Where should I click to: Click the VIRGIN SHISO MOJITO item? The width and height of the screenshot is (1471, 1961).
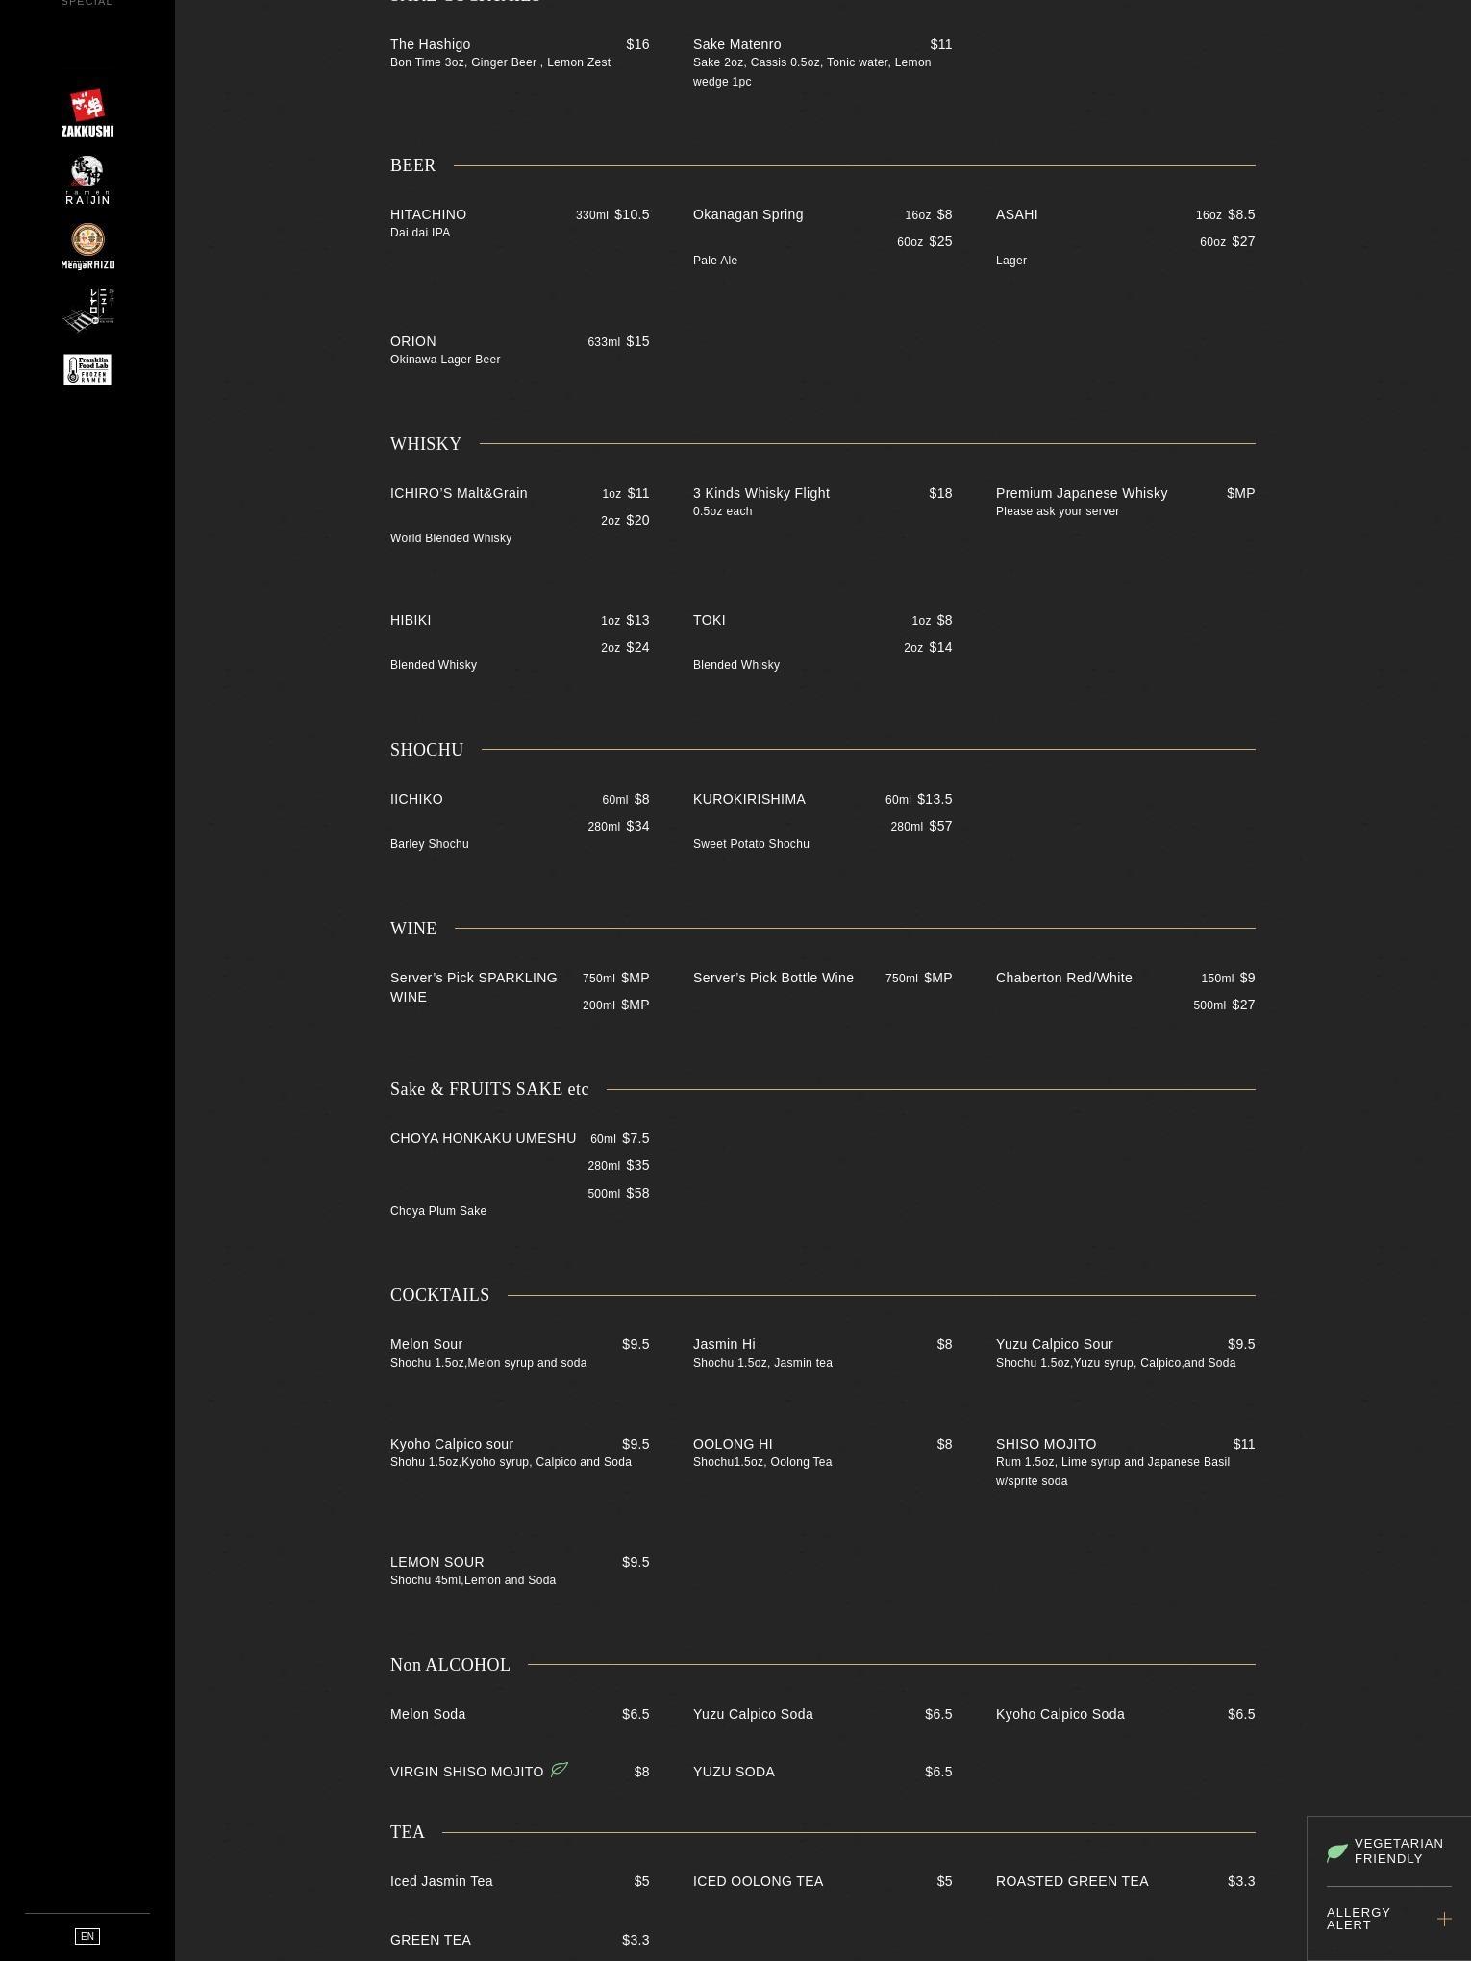pyautogui.click(x=467, y=1772)
